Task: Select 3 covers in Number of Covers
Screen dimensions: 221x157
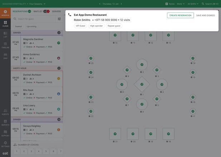Action: [x=31, y=151]
